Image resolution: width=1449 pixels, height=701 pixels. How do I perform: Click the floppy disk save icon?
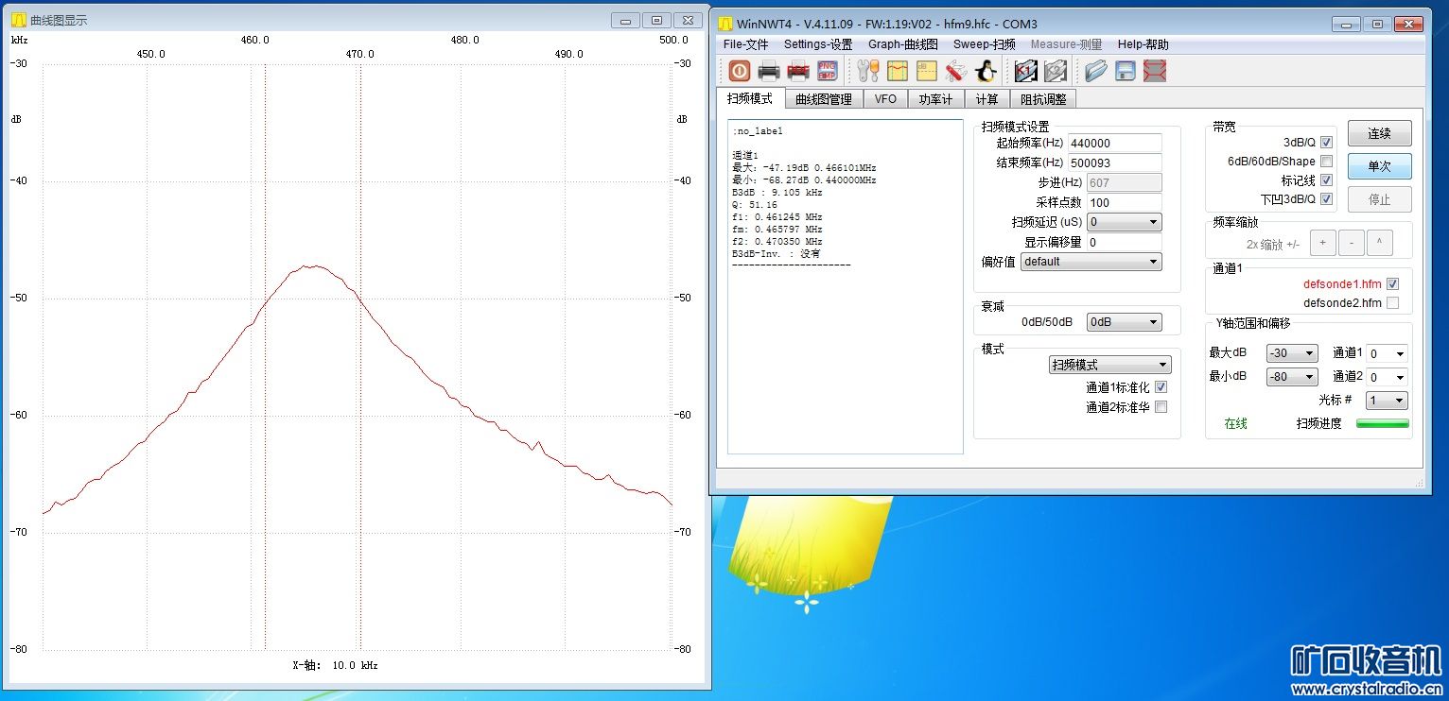(1125, 71)
